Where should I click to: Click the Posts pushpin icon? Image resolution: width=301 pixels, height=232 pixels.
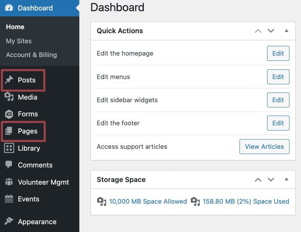pos(10,80)
